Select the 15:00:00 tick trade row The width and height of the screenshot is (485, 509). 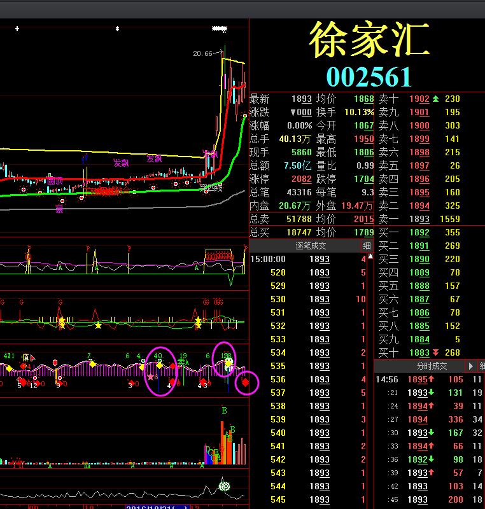click(x=308, y=259)
